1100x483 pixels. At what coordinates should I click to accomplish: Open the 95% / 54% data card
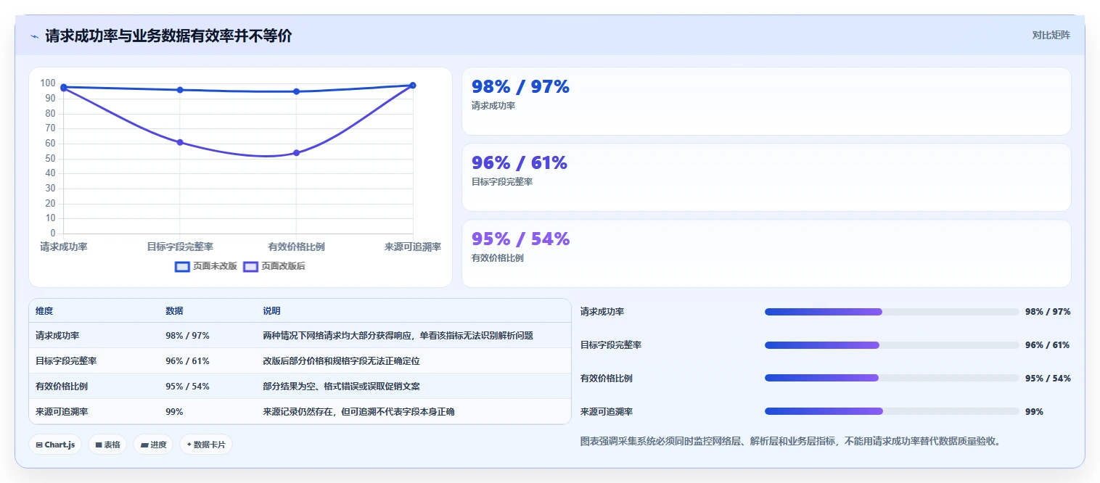point(766,253)
